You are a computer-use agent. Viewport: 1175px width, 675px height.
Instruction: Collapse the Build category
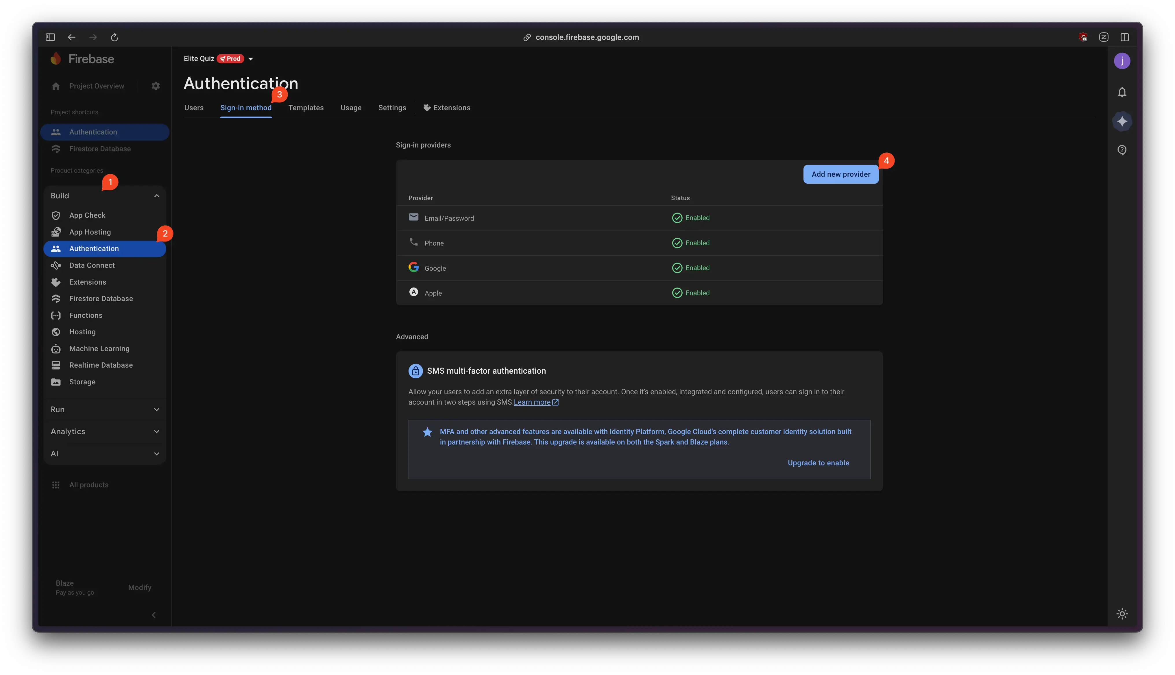pyautogui.click(x=105, y=196)
